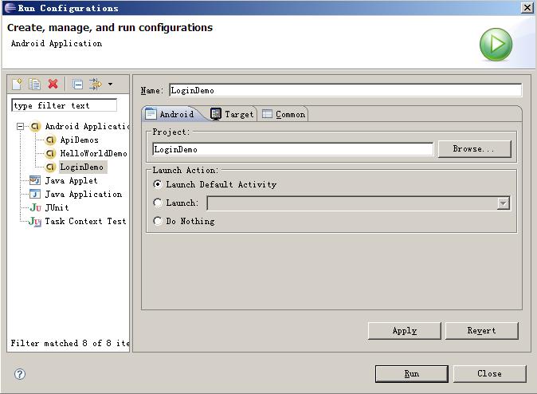Screen dimensions: 537x394
Task: Delete selected configuration with red X
Action: pos(53,84)
